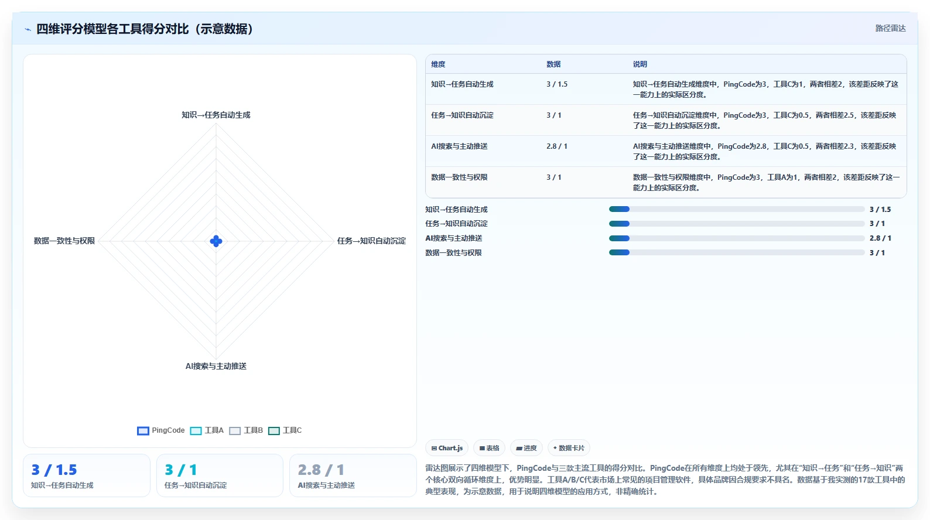Click the 知识→任务自动生成 progress bar

tap(737, 209)
